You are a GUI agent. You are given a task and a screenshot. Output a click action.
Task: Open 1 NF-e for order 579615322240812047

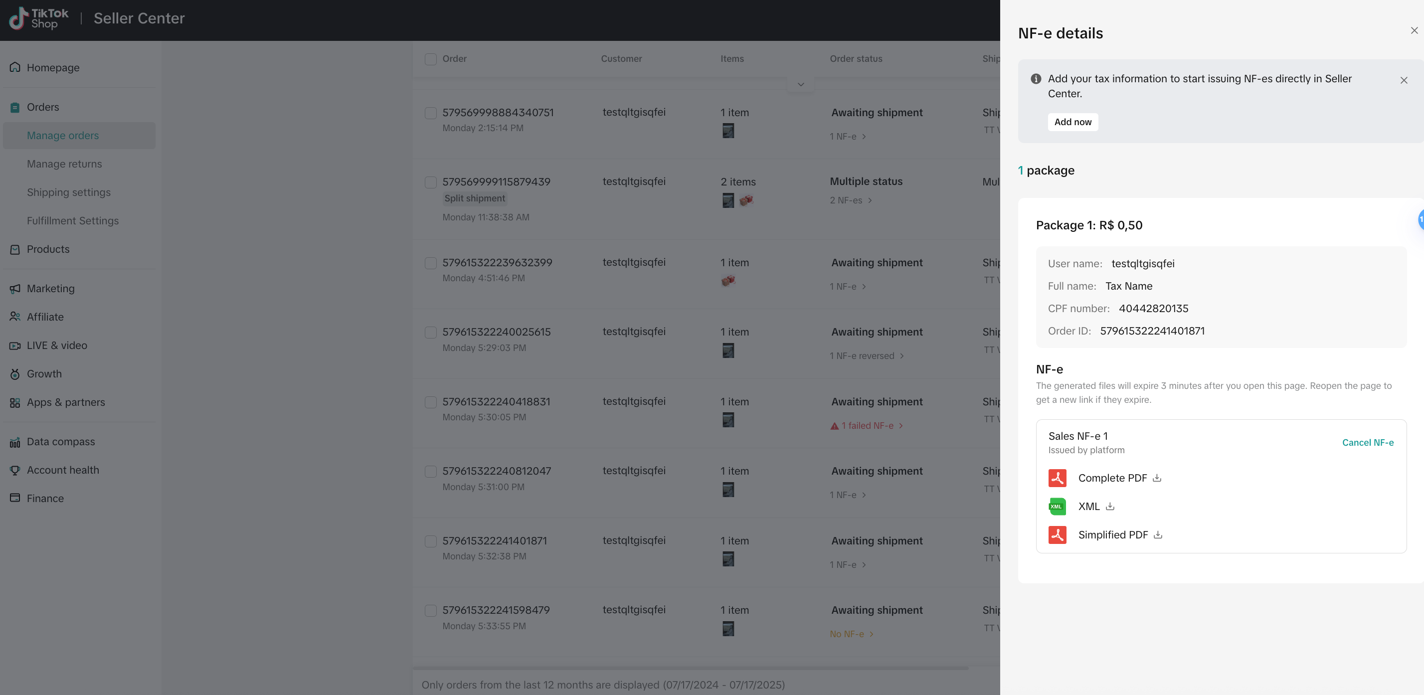tap(848, 495)
